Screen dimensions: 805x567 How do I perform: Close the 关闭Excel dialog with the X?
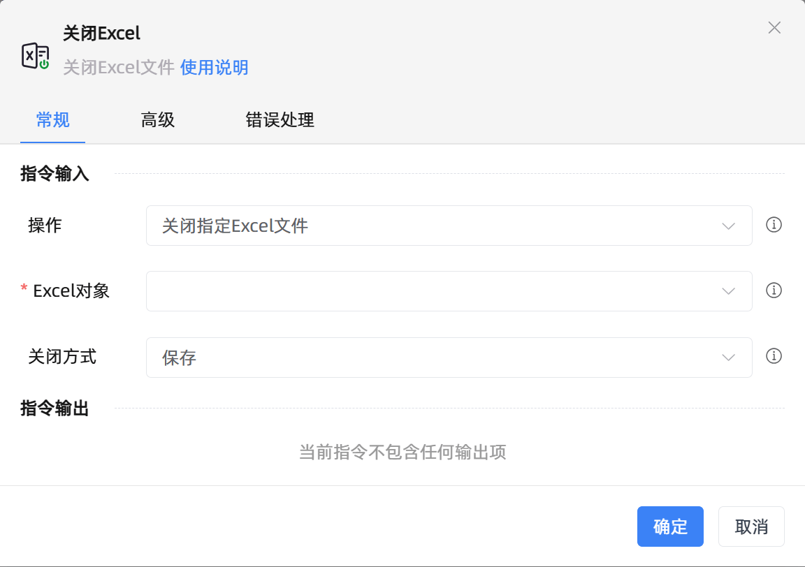[x=774, y=28]
